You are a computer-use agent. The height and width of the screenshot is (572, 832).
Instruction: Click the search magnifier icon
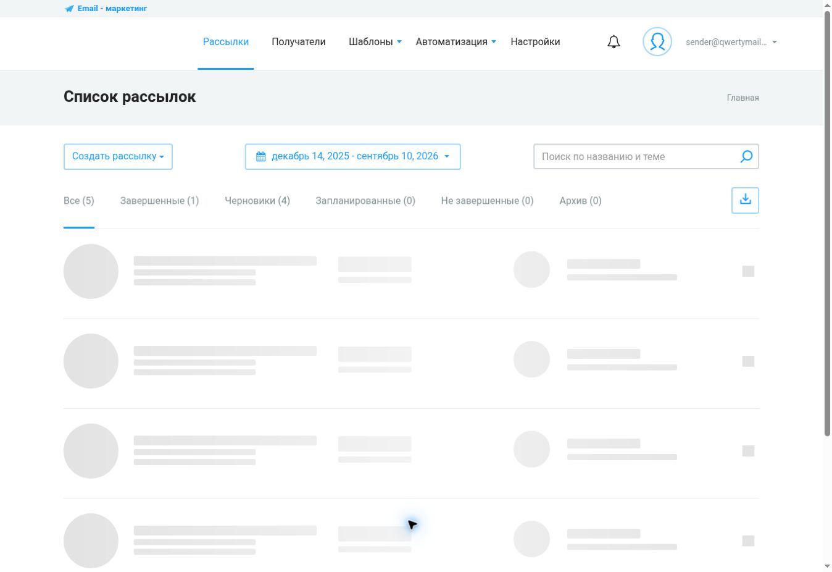point(746,156)
